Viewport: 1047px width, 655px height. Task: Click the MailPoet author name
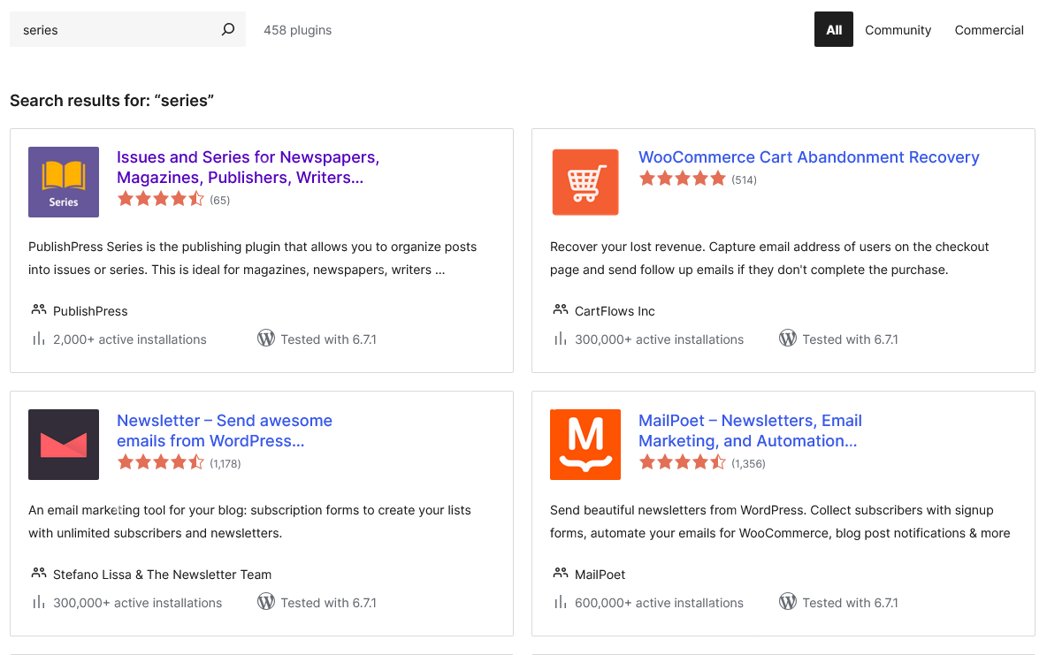[600, 575]
